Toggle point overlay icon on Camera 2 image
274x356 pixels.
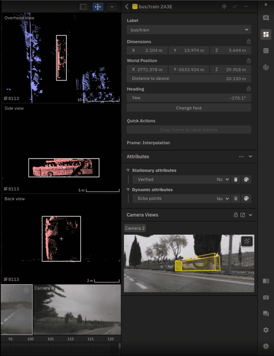tap(247, 241)
